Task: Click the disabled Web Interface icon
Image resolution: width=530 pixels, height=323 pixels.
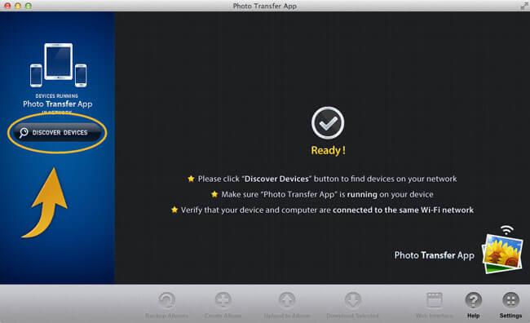Action: click(435, 299)
